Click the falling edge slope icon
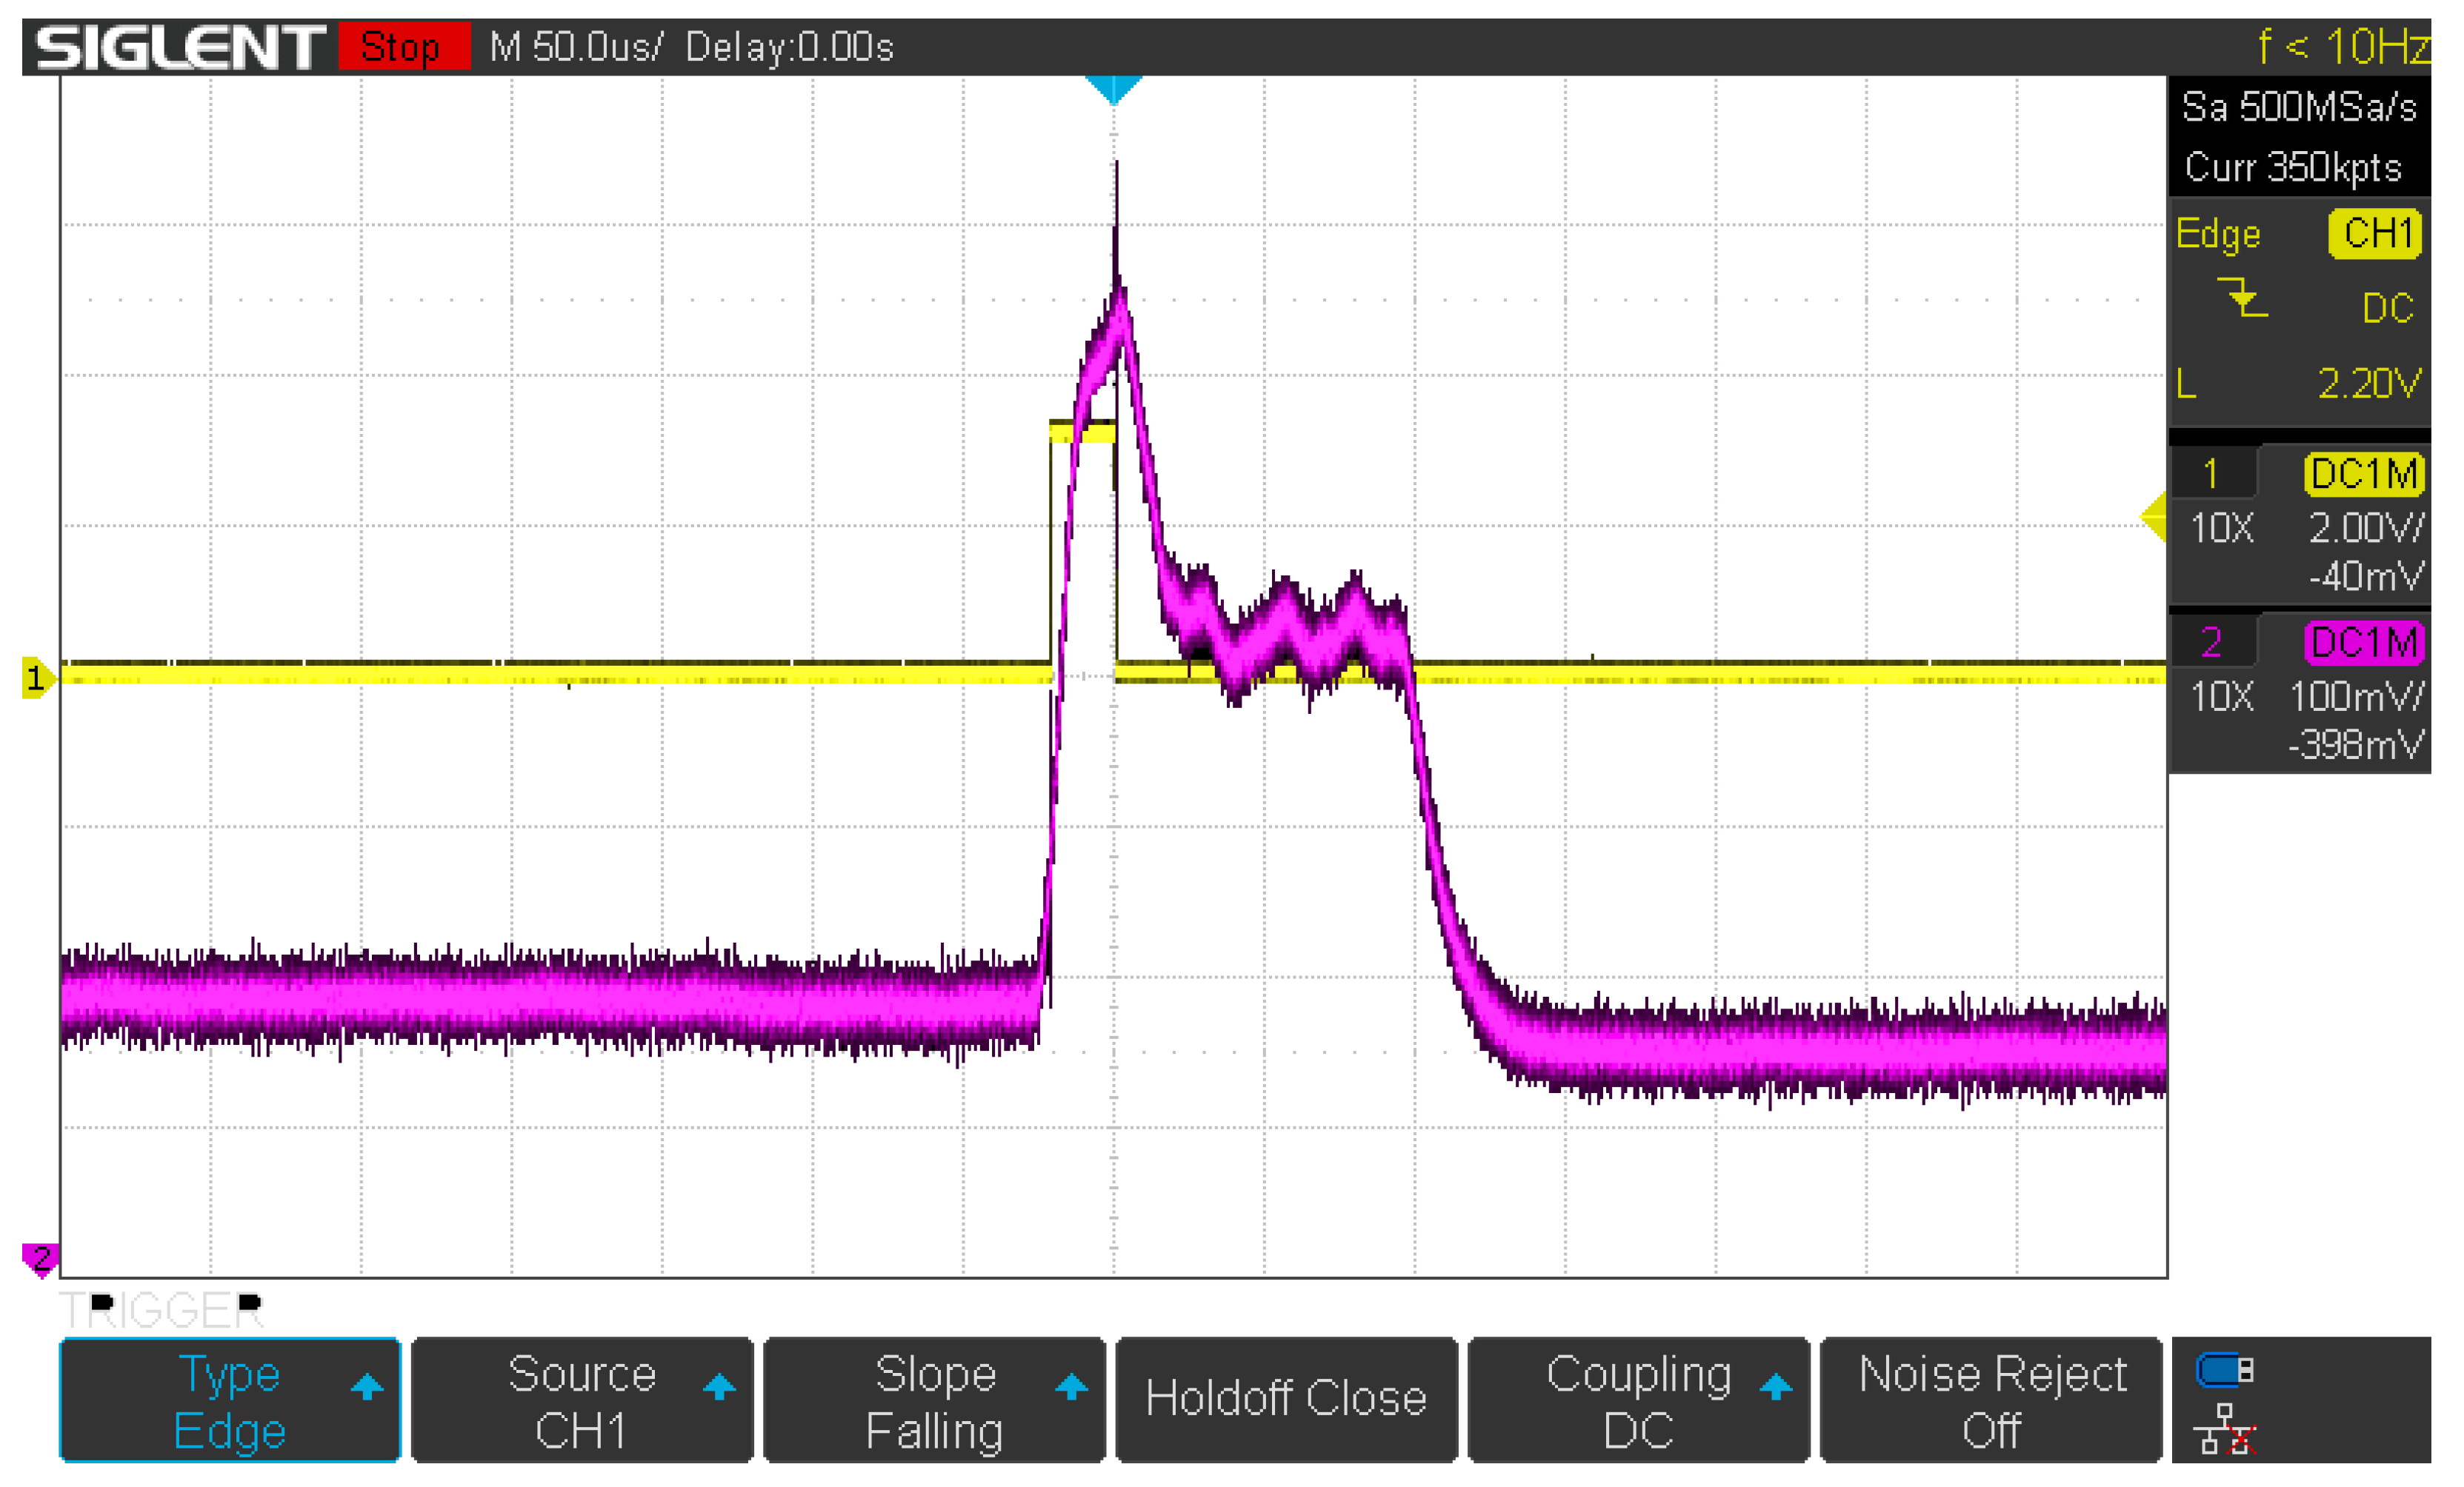Image resolution: width=2464 pixels, height=1487 pixels. [2242, 298]
